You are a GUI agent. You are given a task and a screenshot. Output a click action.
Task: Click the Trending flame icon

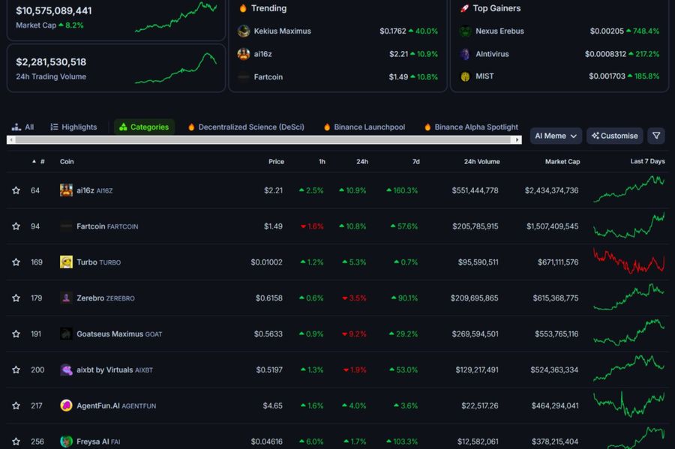pyautogui.click(x=243, y=8)
